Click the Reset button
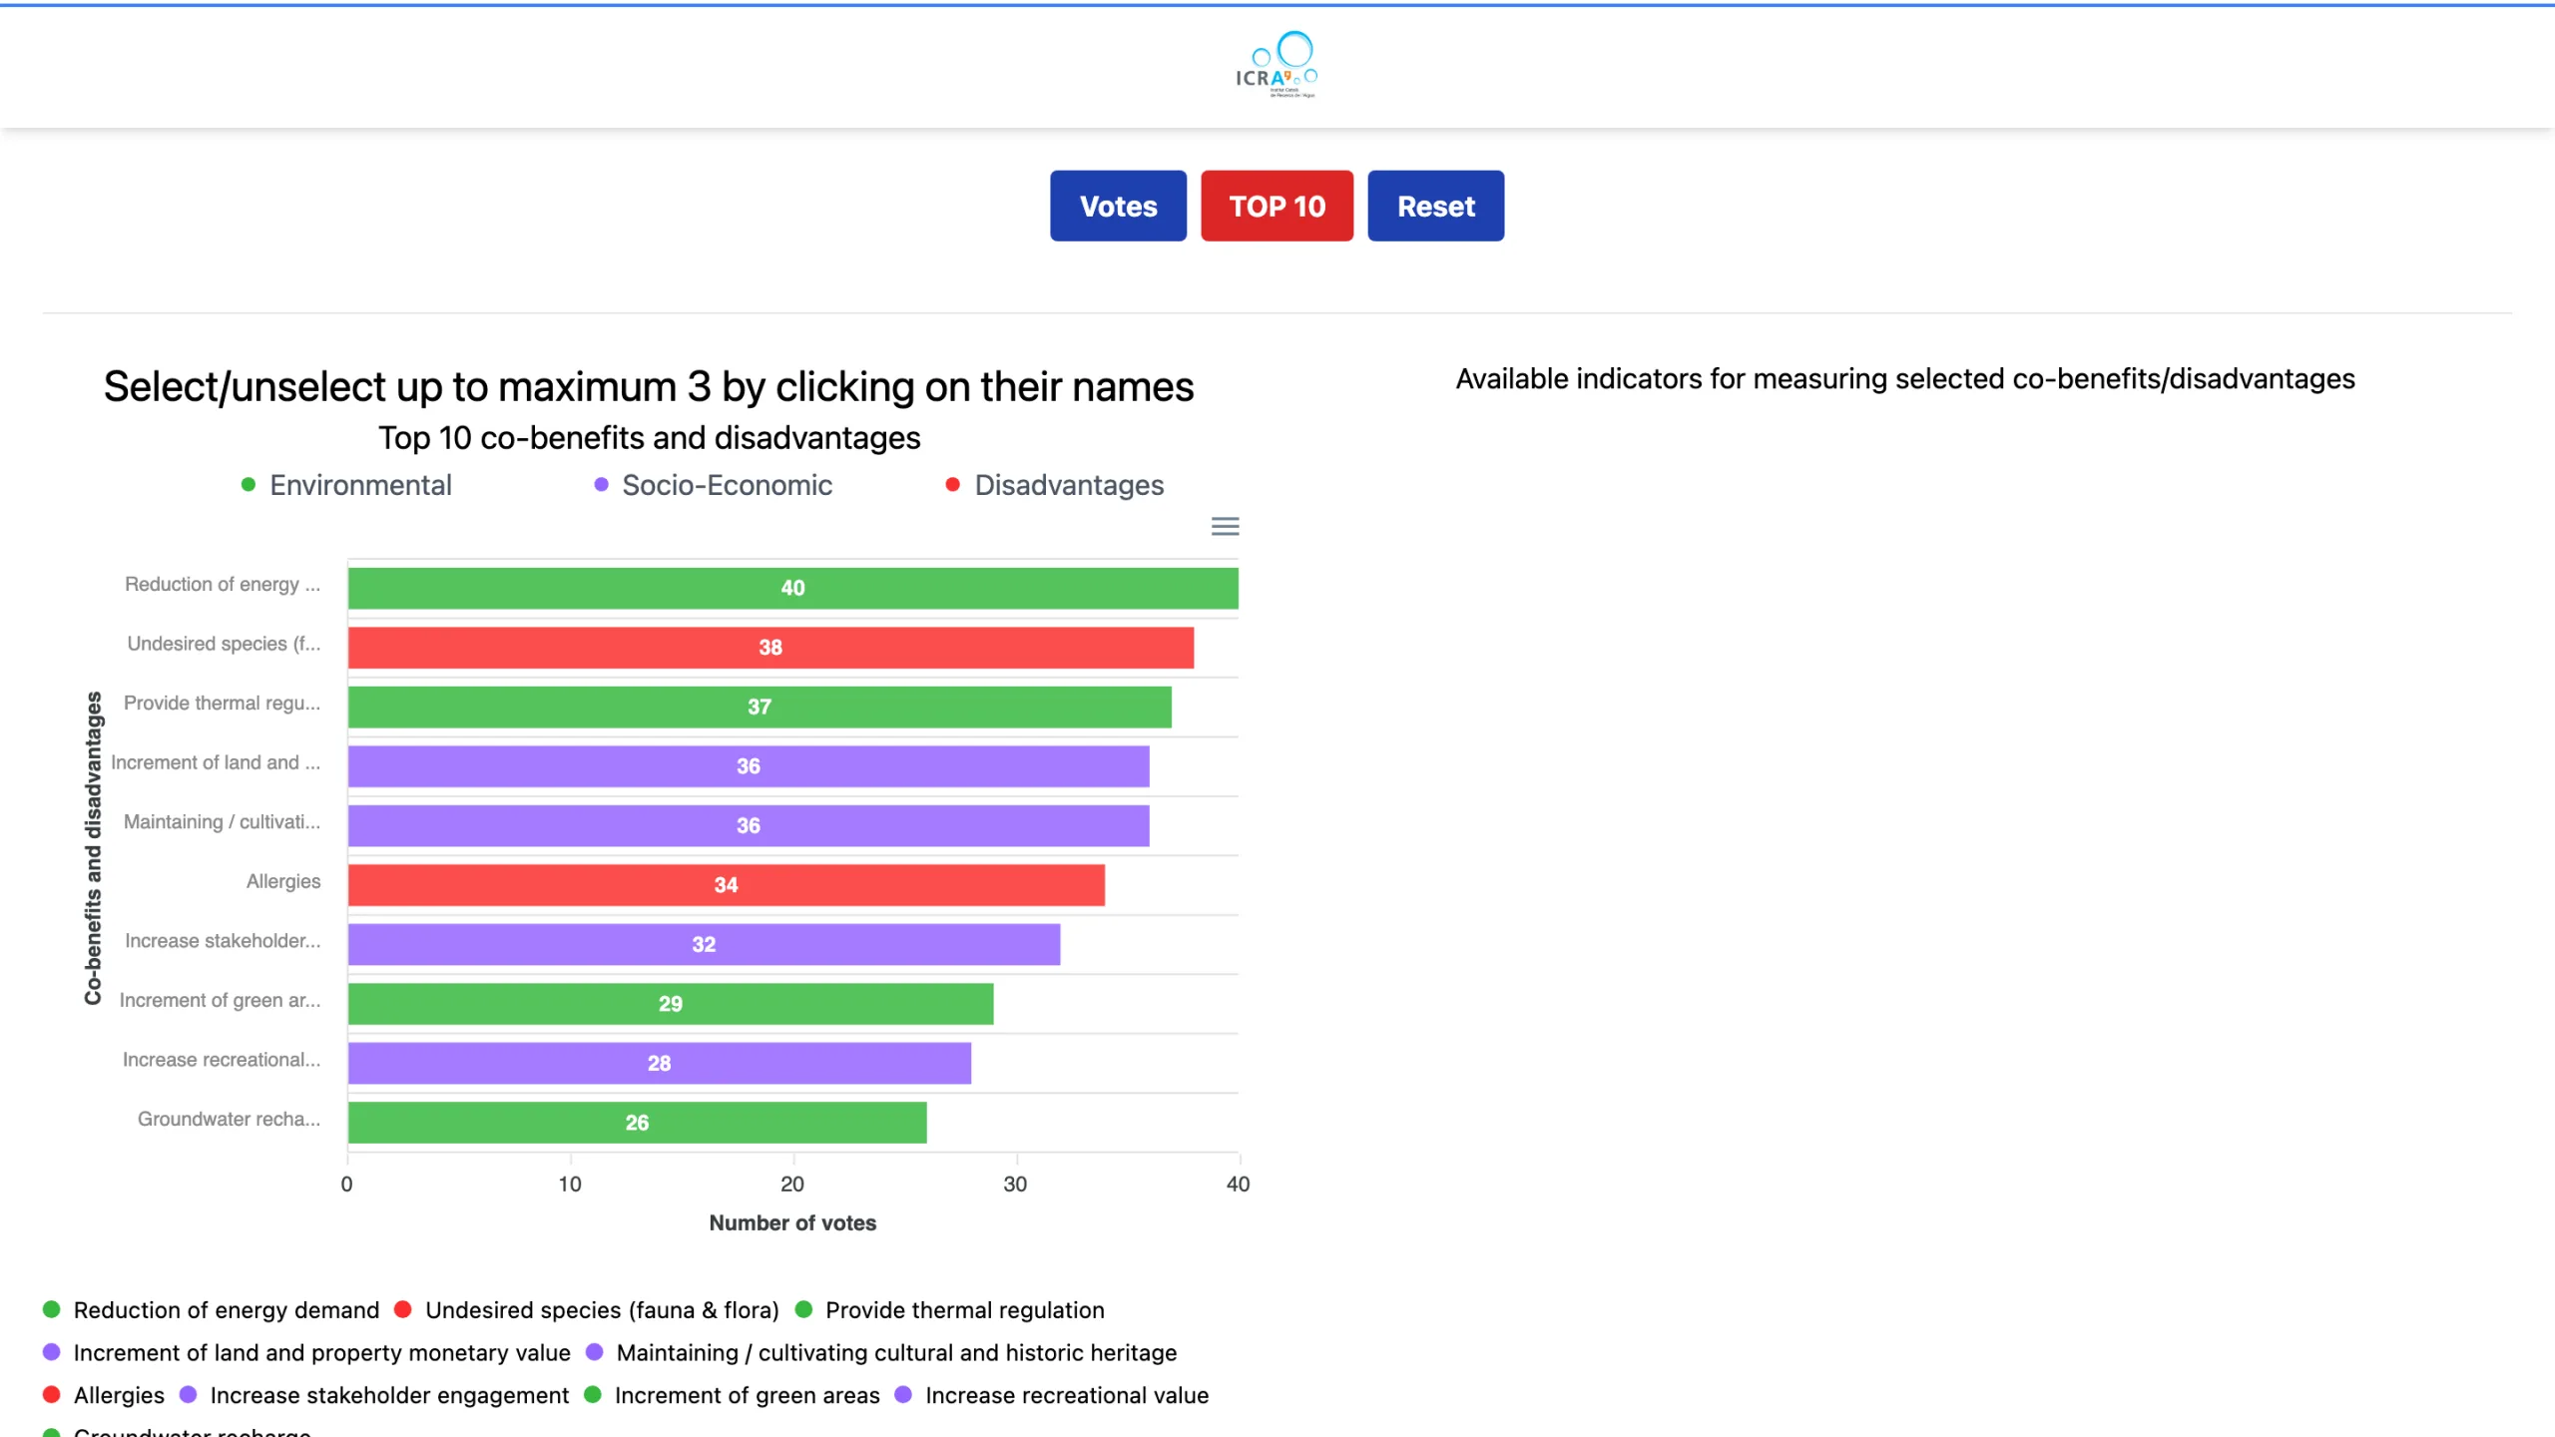Image resolution: width=2555 pixels, height=1437 pixels. pos(1435,206)
